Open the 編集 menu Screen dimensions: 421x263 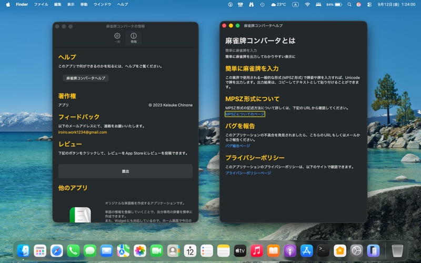(x=58, y=4)
